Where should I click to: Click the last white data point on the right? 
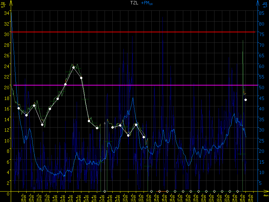pyautogui.click(x=246, y=100)
